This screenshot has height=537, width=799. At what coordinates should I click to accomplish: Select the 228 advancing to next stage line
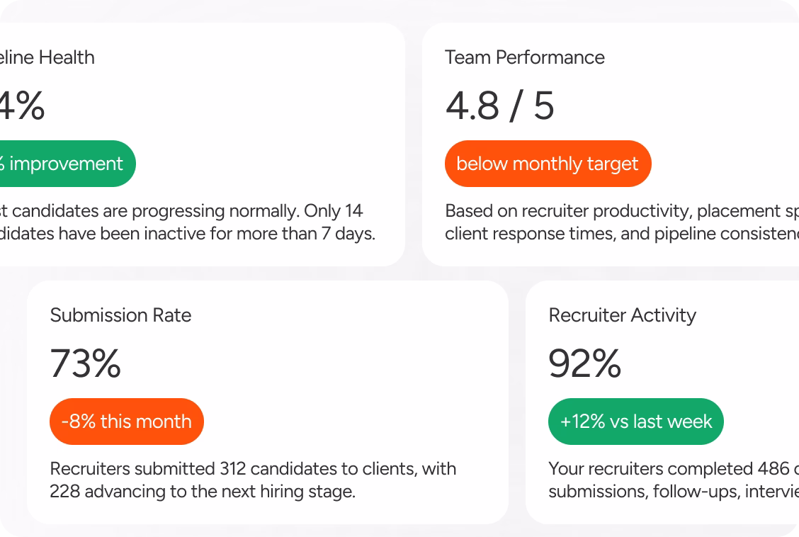(203, 492)
